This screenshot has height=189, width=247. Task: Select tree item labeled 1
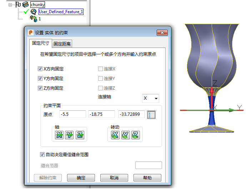coord(40,19)
